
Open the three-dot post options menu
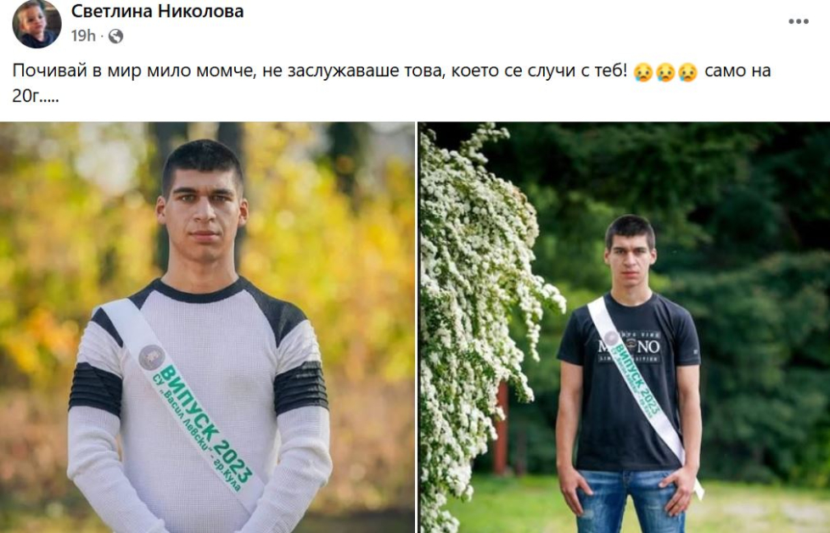click(799, 22)
